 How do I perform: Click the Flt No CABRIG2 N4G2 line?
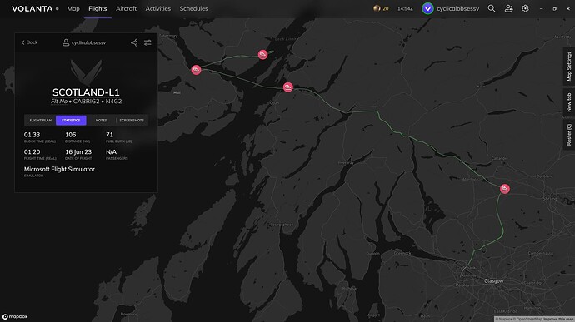click(86, 102)
